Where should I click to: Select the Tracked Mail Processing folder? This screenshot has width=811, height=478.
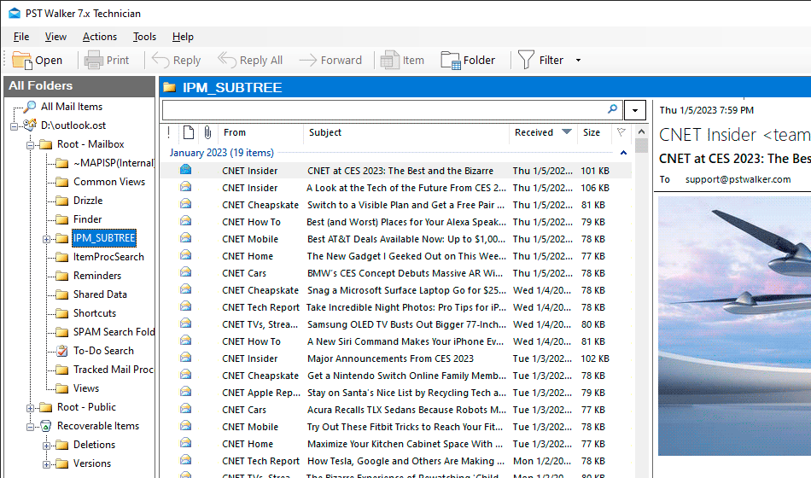(x=114, y=370)
